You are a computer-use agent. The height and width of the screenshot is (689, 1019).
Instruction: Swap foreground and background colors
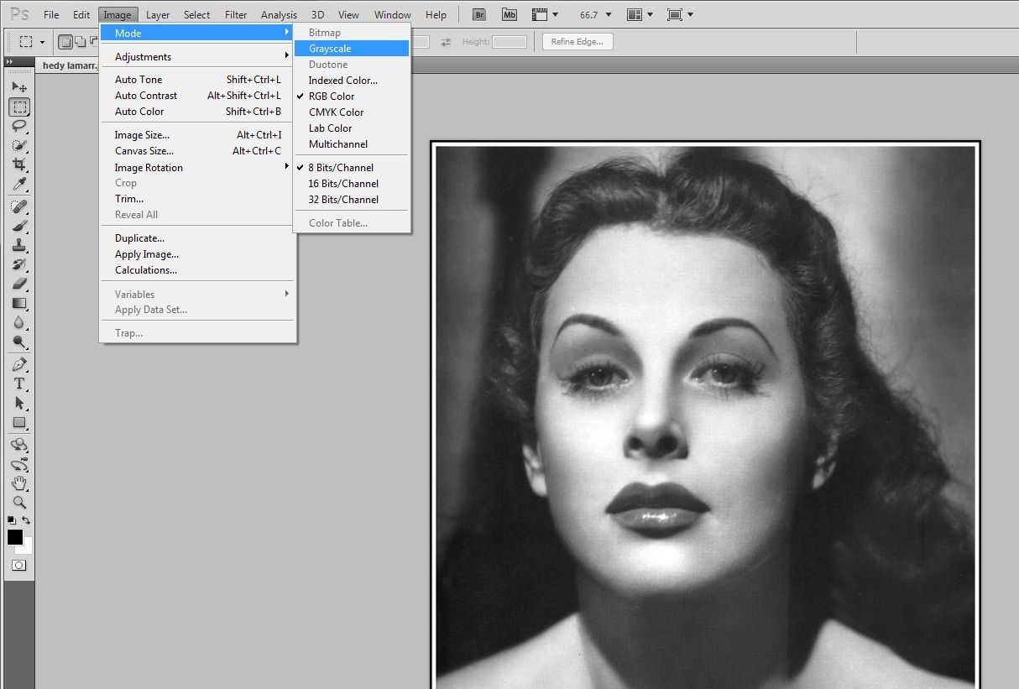(27, 521)
